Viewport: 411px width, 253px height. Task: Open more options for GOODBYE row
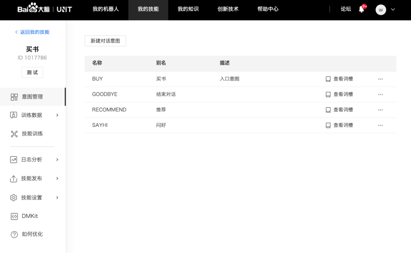[380, 95]
